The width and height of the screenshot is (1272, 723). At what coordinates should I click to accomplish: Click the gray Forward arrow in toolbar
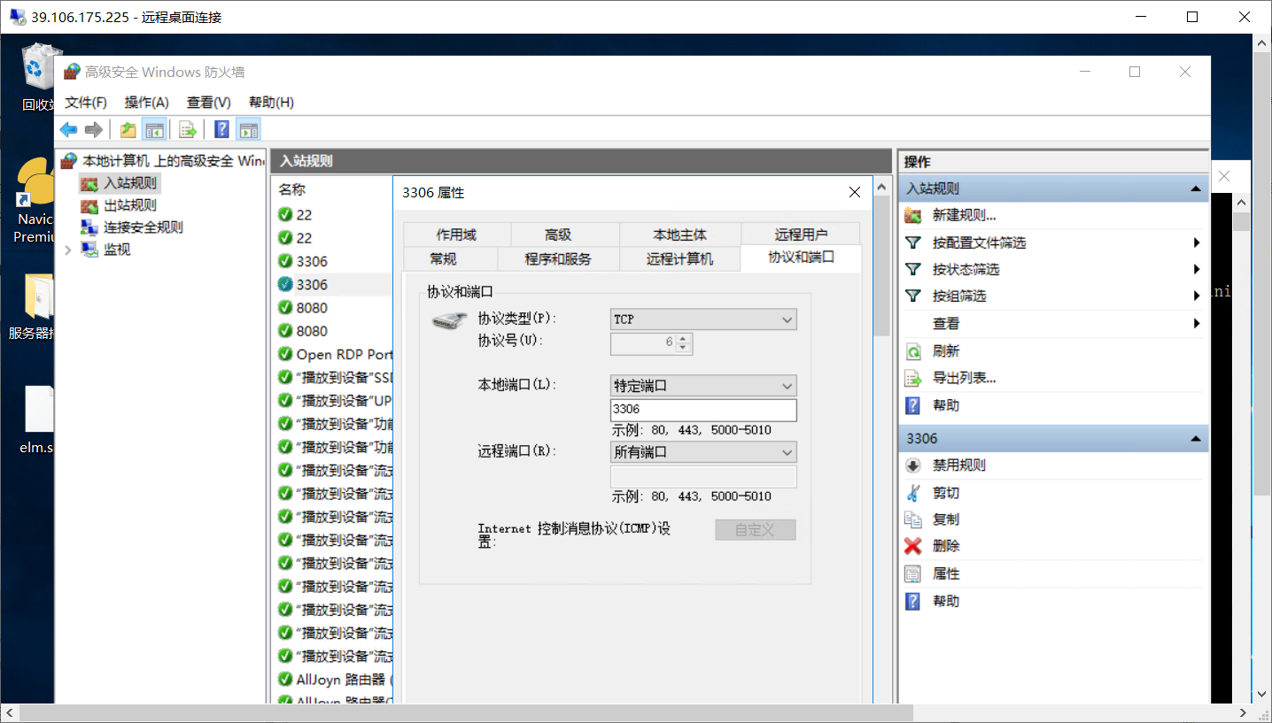pos(94,130)
